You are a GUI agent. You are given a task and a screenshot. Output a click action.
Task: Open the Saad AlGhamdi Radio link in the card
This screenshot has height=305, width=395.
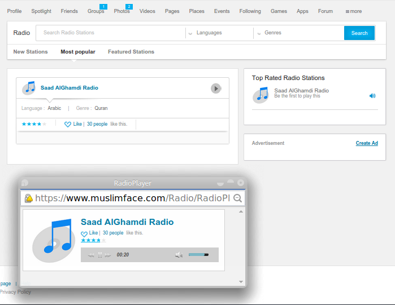pyautogui.click(x=70, y=88)
